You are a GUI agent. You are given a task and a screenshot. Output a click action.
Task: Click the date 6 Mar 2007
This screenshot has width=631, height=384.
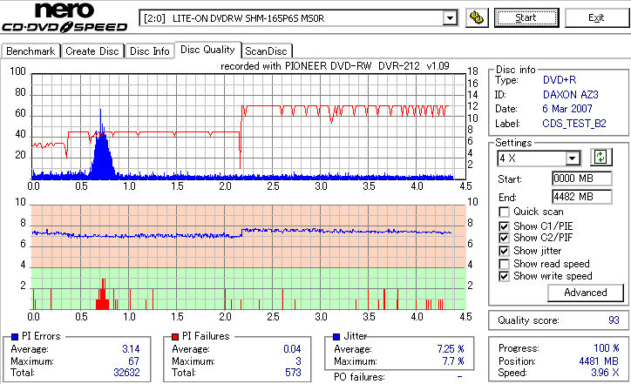pyautogui.click(x=567, y=109)
